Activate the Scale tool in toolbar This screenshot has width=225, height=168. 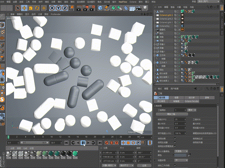[31, 8]
